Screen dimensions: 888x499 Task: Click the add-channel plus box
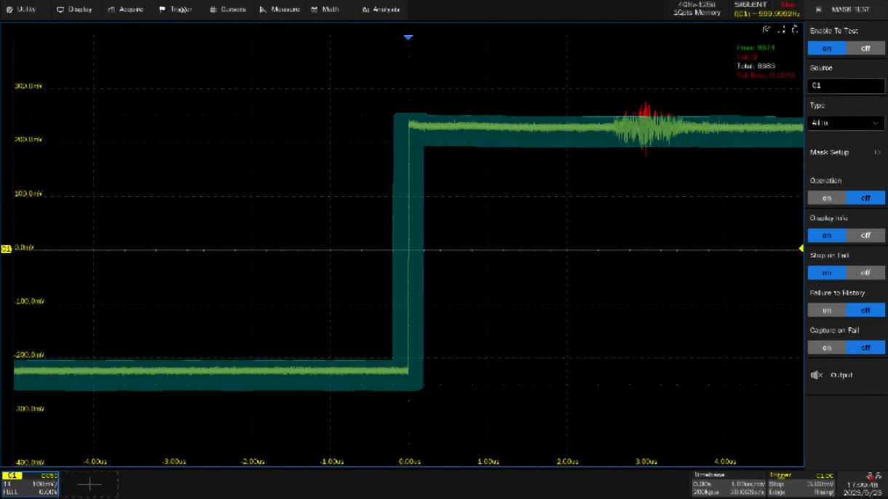90,484
